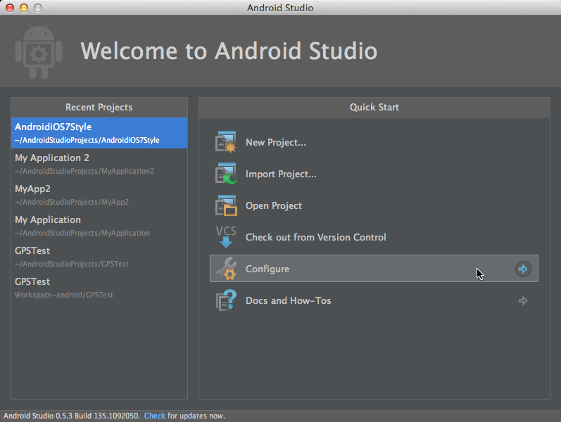
Task: Choose the New Project... label
Action: pyautogui.click(x=275, y=142)
